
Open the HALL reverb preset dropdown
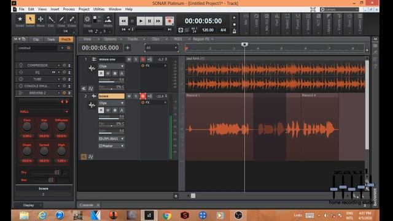point(44,112)
